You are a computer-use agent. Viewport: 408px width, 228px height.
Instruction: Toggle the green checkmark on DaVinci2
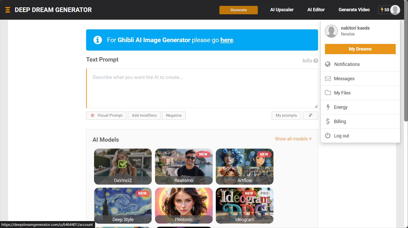pyautogui.click(x=123, y=164)
